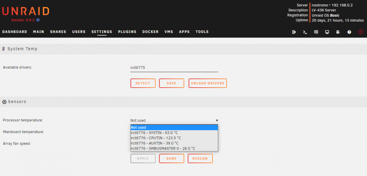Choose SMBUSMASTER 0 26.0 °C option
Image resolution: width=367 pixels, height=176 pixels.
tap(174, 148)
